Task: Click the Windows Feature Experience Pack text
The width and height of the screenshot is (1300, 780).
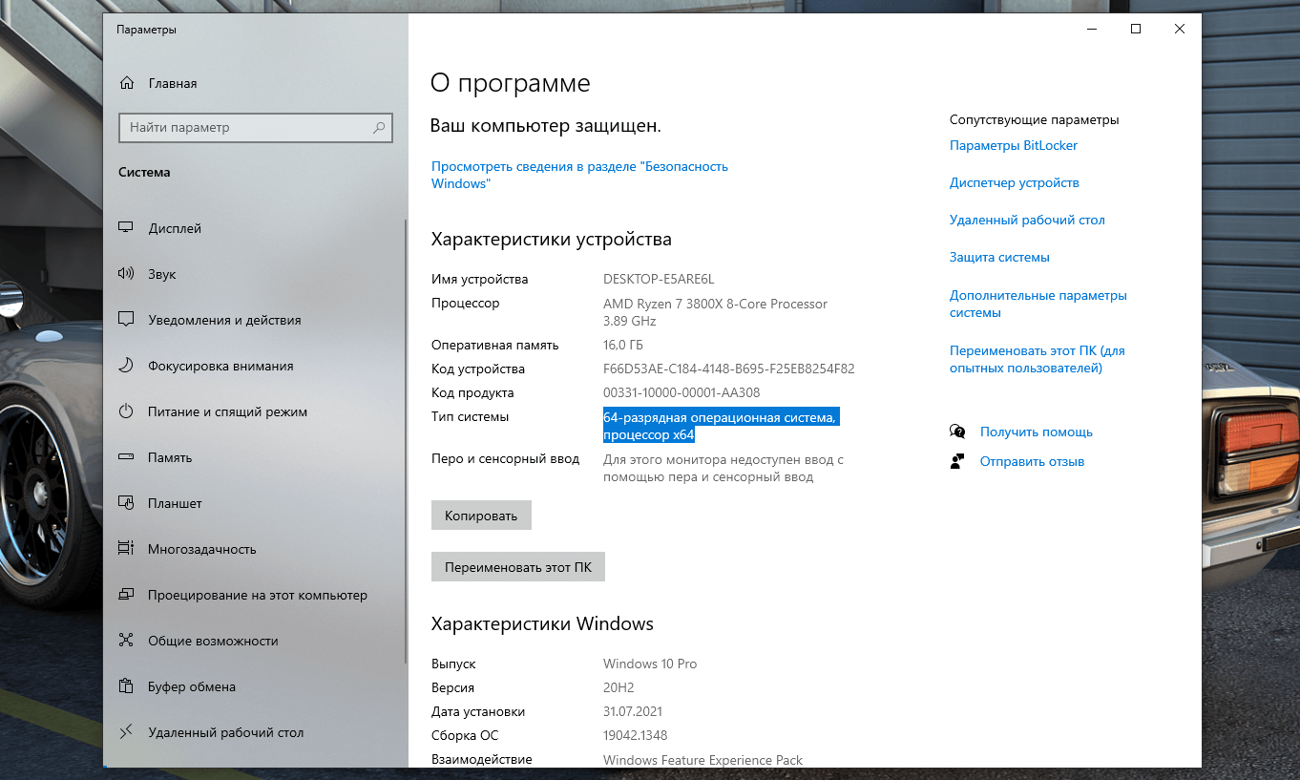Action: point(703,760)
